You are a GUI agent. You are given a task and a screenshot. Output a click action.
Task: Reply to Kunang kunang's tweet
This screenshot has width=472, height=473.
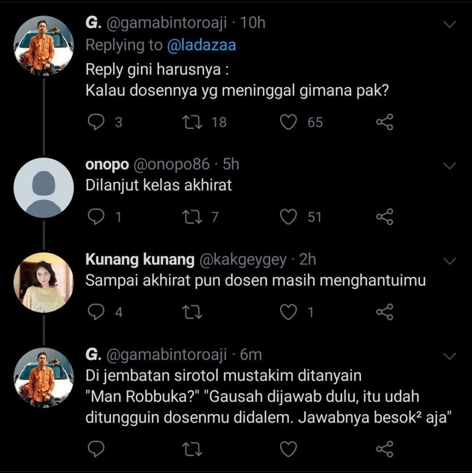(96, 312)
